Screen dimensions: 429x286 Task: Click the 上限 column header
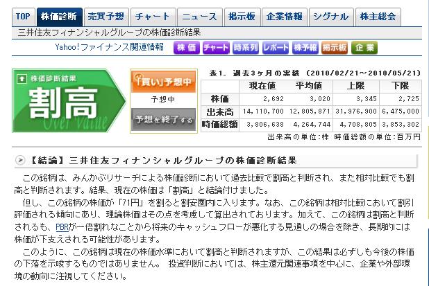355,86
